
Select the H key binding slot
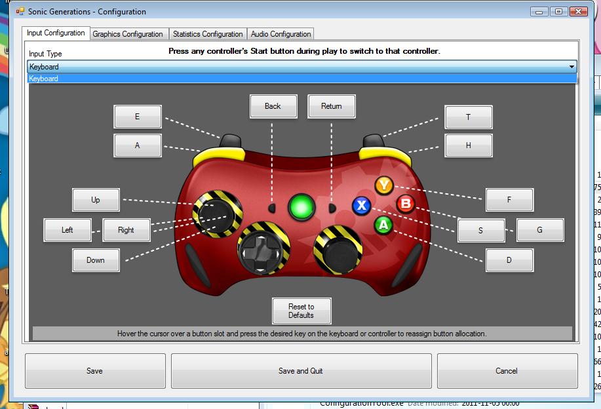point(469,146)
